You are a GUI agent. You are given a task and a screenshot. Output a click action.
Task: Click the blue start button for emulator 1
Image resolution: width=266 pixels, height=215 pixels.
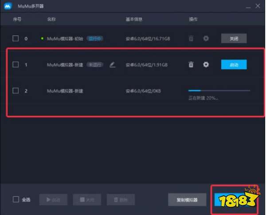tap(234, 64)
